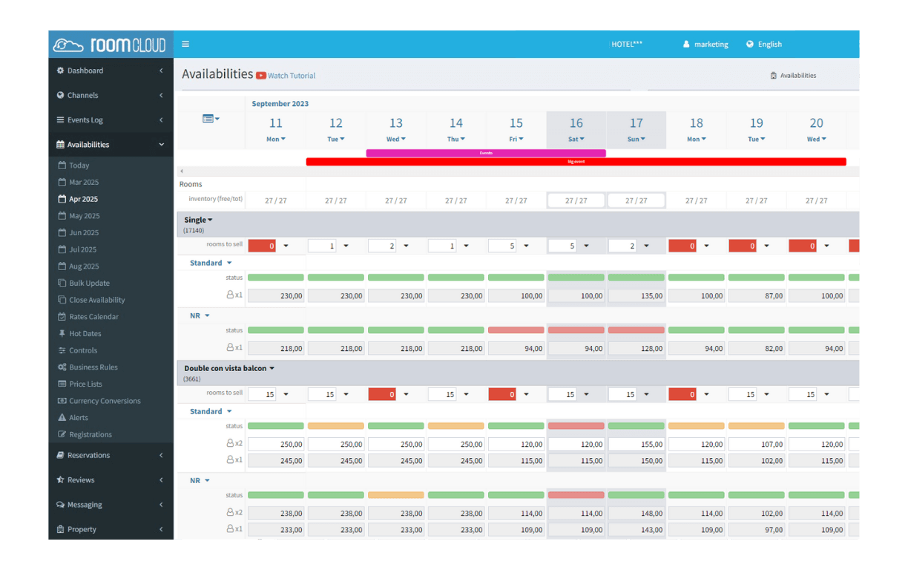The width and height of the screenshot is (908, 570).
Task: Click the Availabilities breadcrumb link
Action: (x=797, y=76)
